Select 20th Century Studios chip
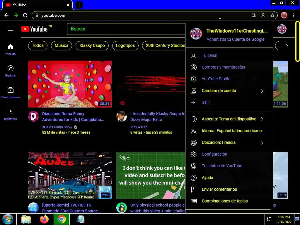 pos(164,46)
